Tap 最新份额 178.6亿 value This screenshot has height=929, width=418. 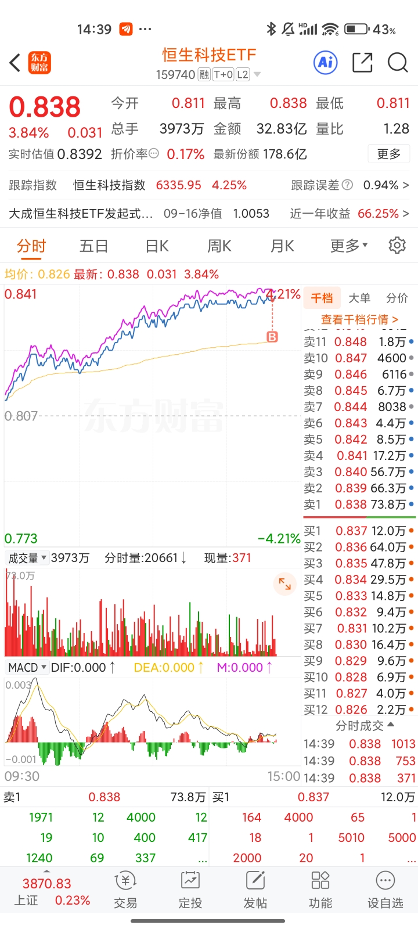[285, 154]
